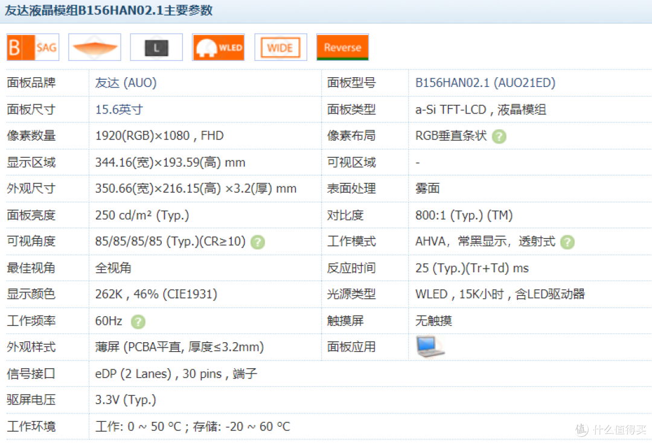Click the 全视角 best viewing angle value

click(x=113, y=268)
